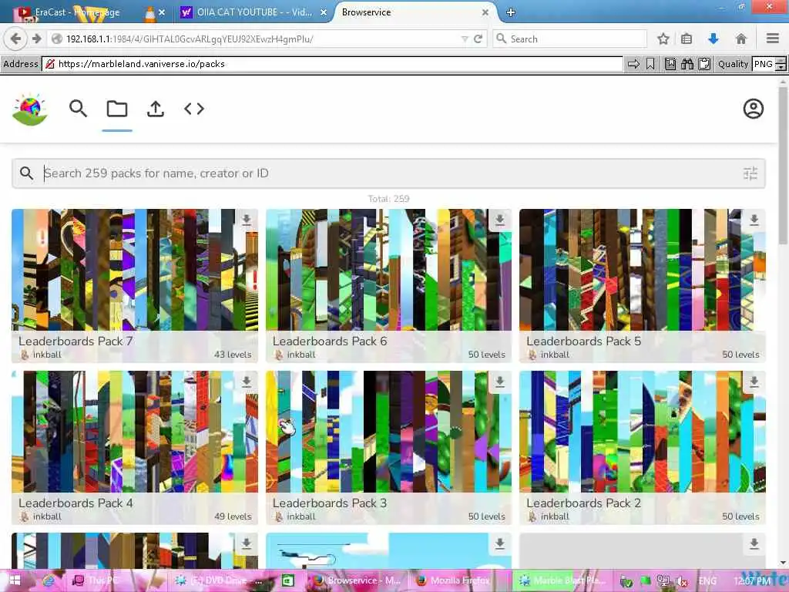The height and width of the screenshot is (592, 789).
Task: Open Leaderboards Pack 3 thumbnail
Action: (x=388, y=432)
